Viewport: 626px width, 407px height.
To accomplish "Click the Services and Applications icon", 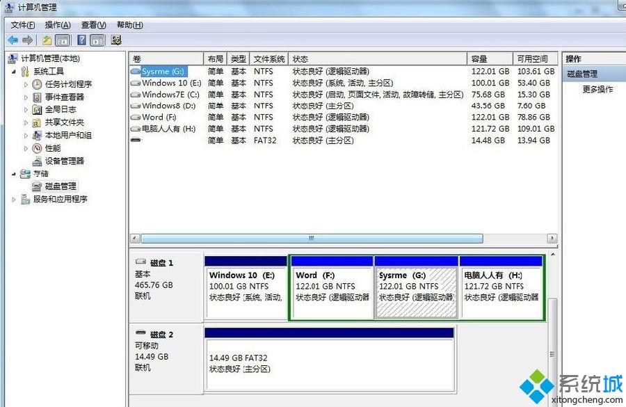I will point(25,199).
